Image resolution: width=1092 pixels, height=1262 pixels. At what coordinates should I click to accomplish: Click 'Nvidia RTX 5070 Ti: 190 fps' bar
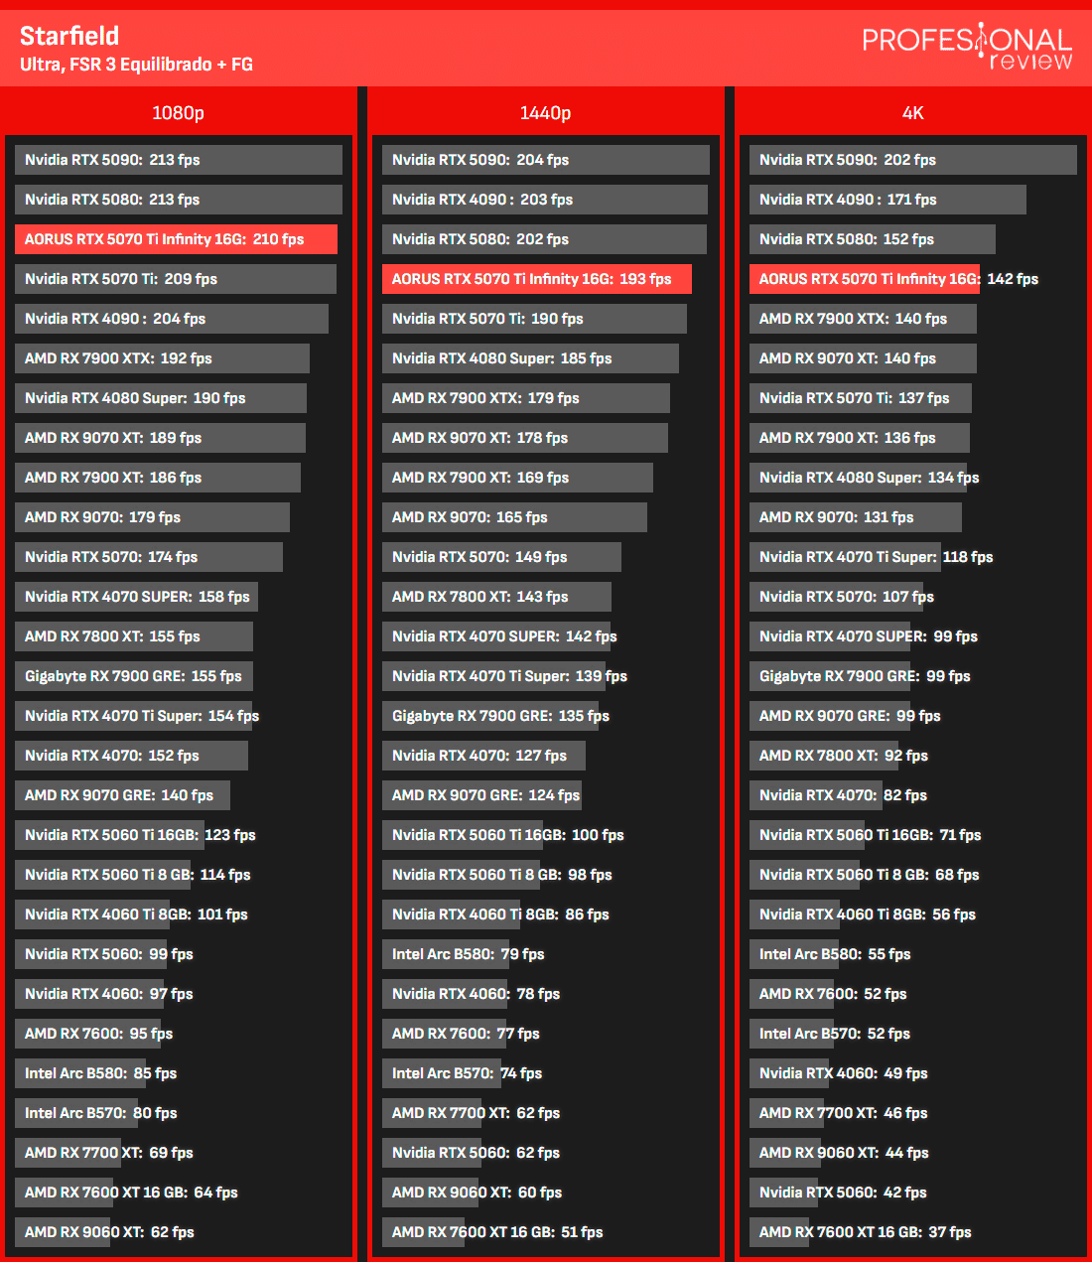point(534,319)
